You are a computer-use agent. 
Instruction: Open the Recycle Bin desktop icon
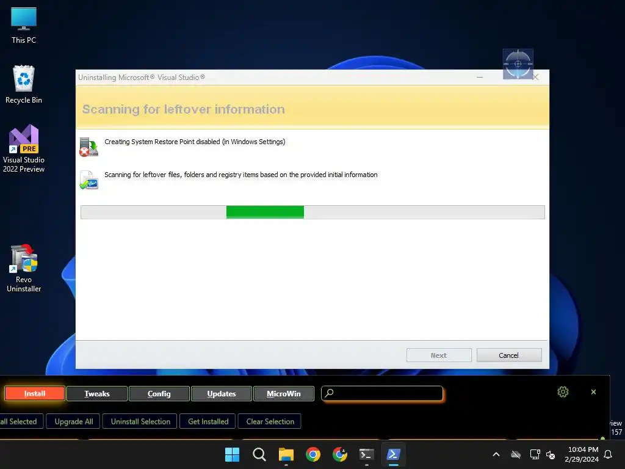coord(24,84)
